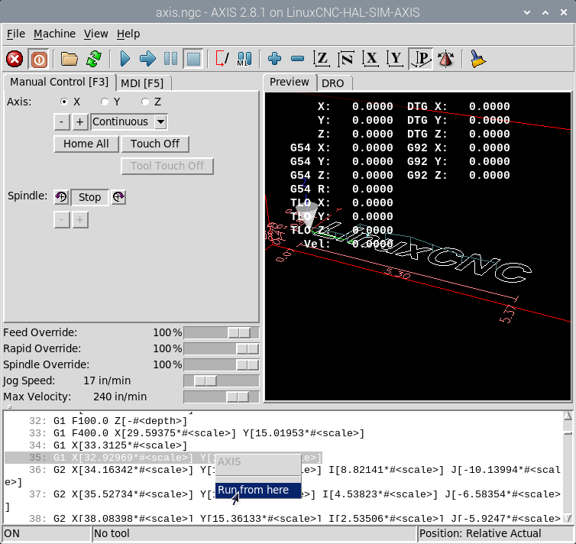Reload the current file

(x=94, y=59)
